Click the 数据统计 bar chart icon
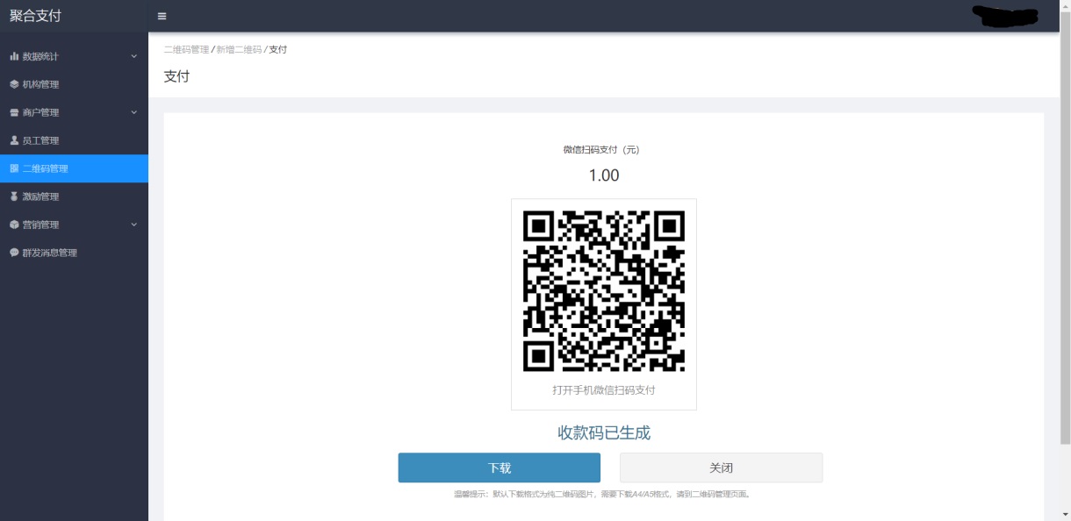The image size is (1071, 521). tap(14, 56)
